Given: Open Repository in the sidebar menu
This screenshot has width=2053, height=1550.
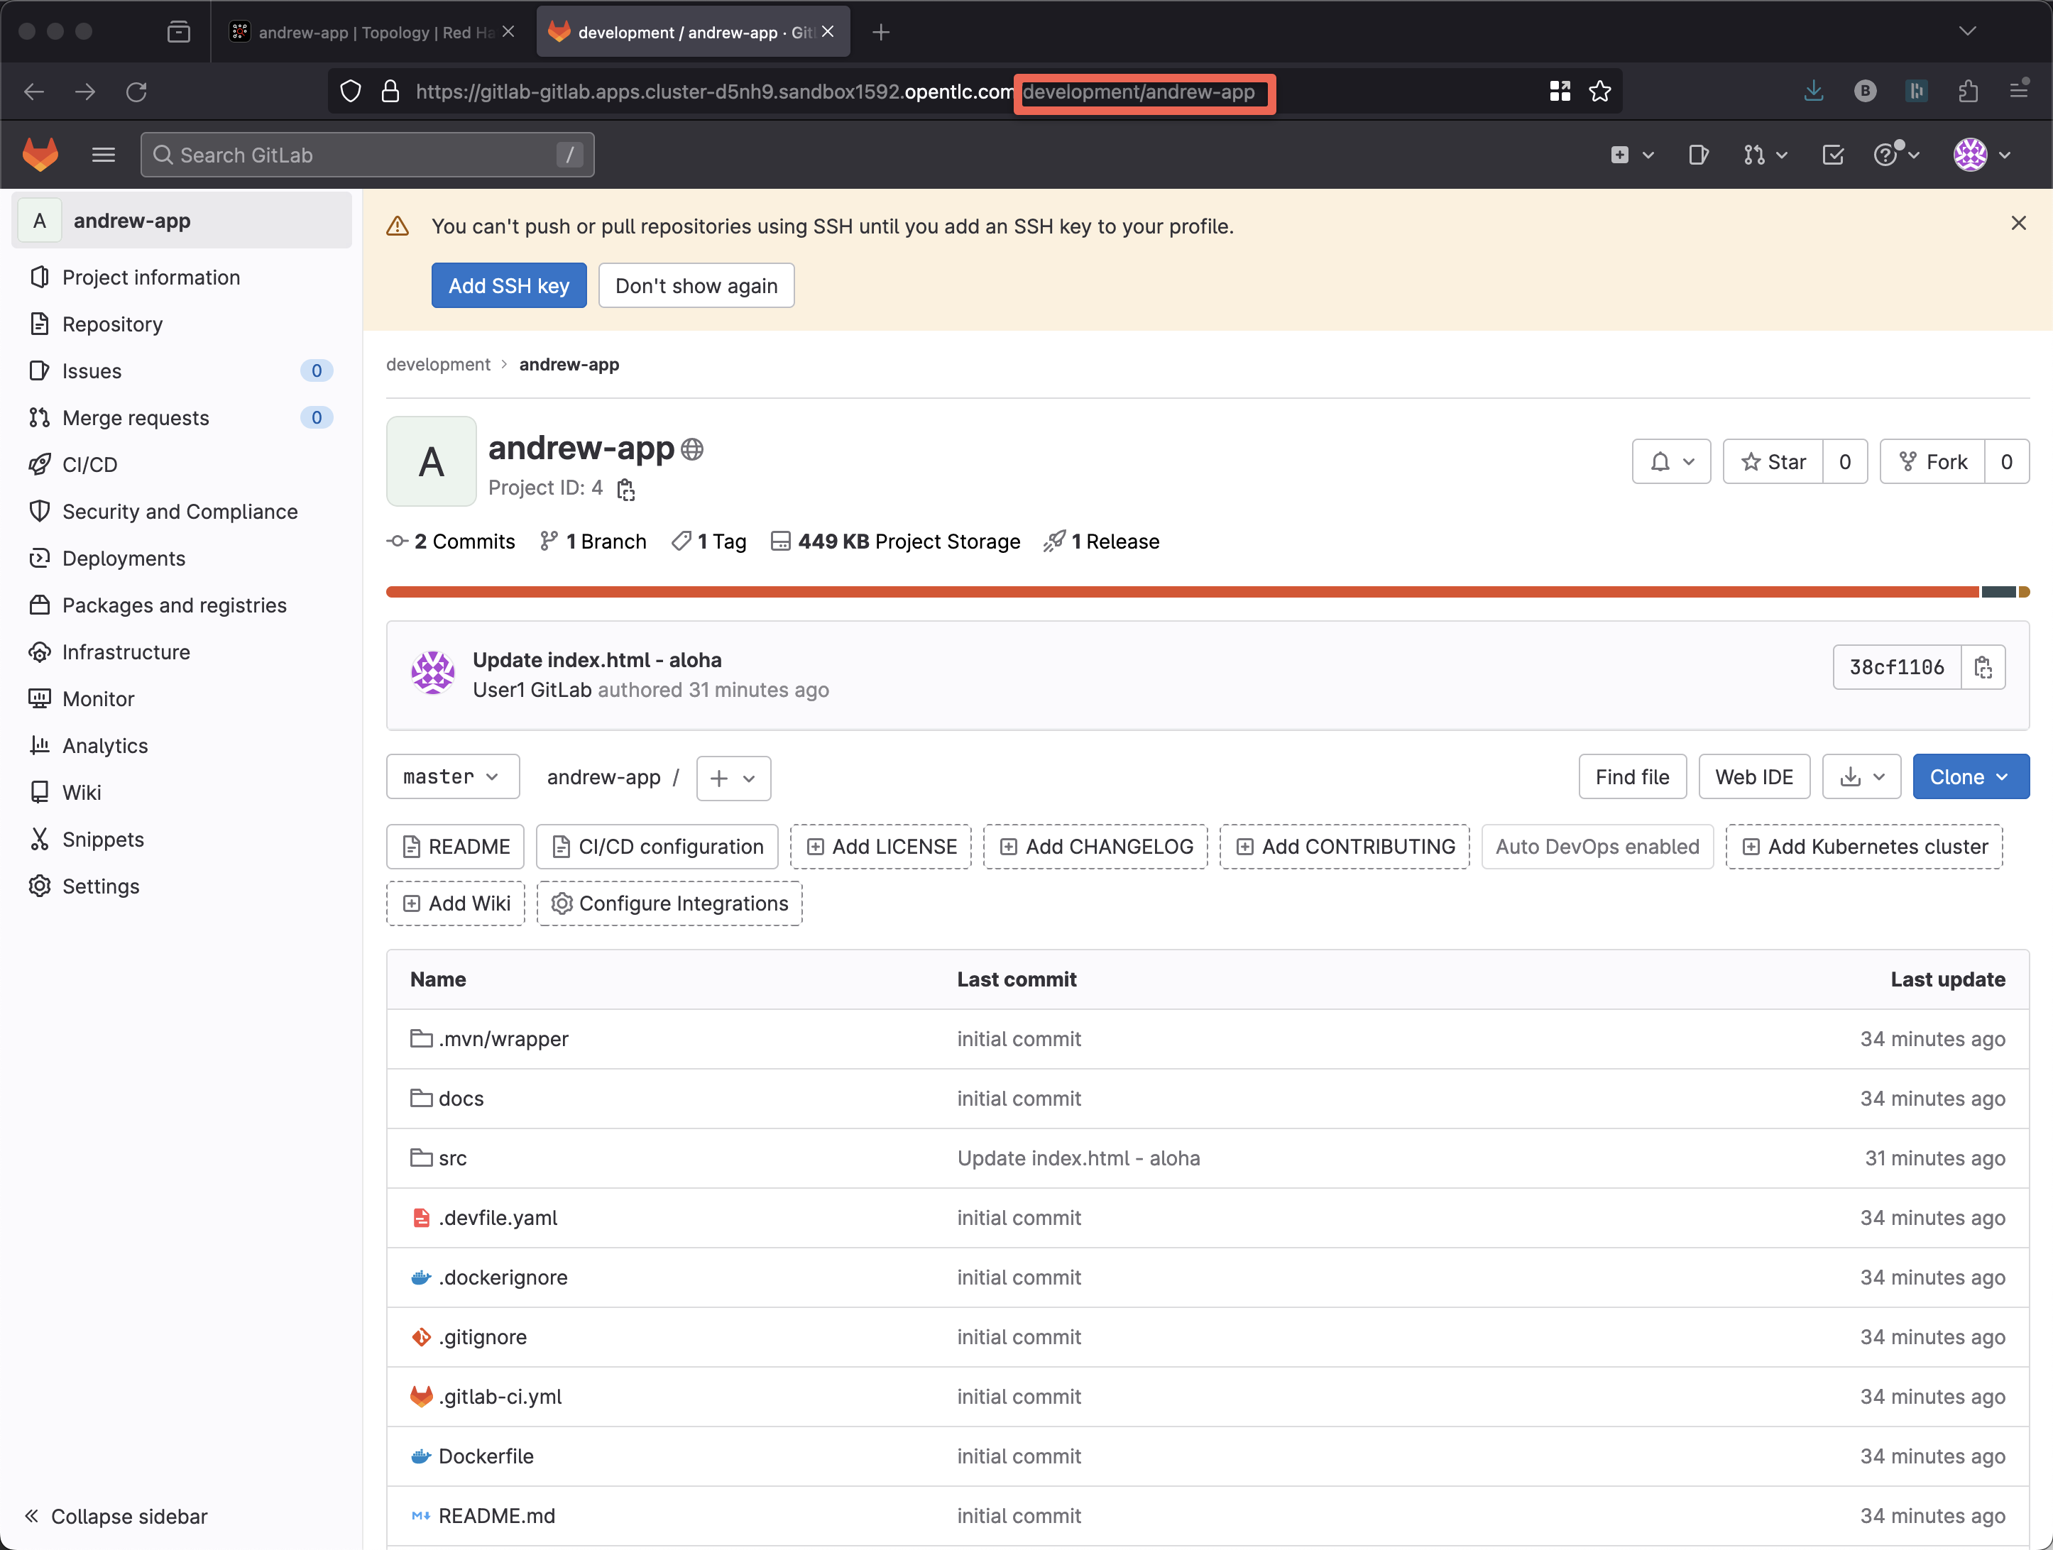Looking at the screenshot, I should (x=111, y=324).
